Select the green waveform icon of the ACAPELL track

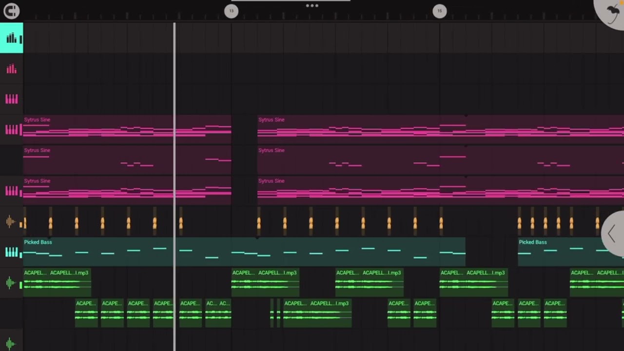pyautogui.click(x=11, y=283)
